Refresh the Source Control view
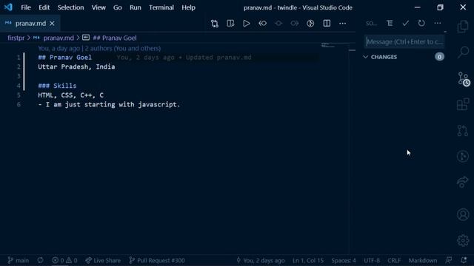This screenshot has width=474, height=266. [421, 23]
